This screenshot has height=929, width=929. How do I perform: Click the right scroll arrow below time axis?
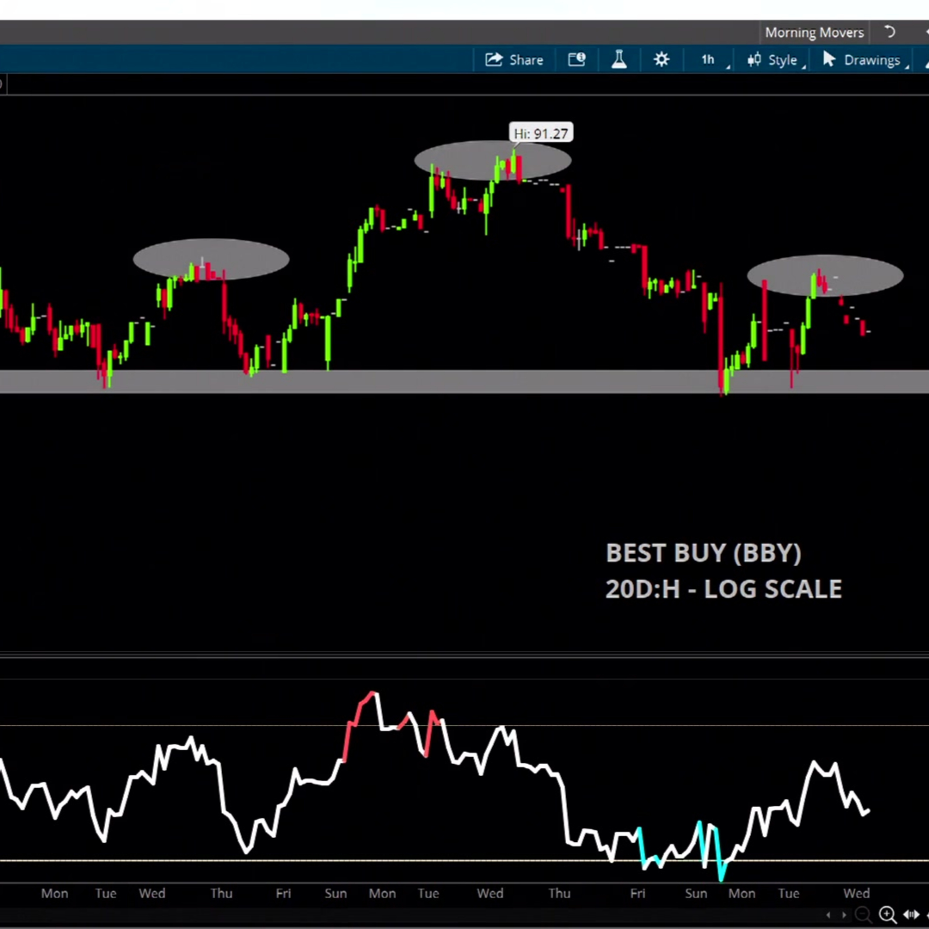point(844,914)
